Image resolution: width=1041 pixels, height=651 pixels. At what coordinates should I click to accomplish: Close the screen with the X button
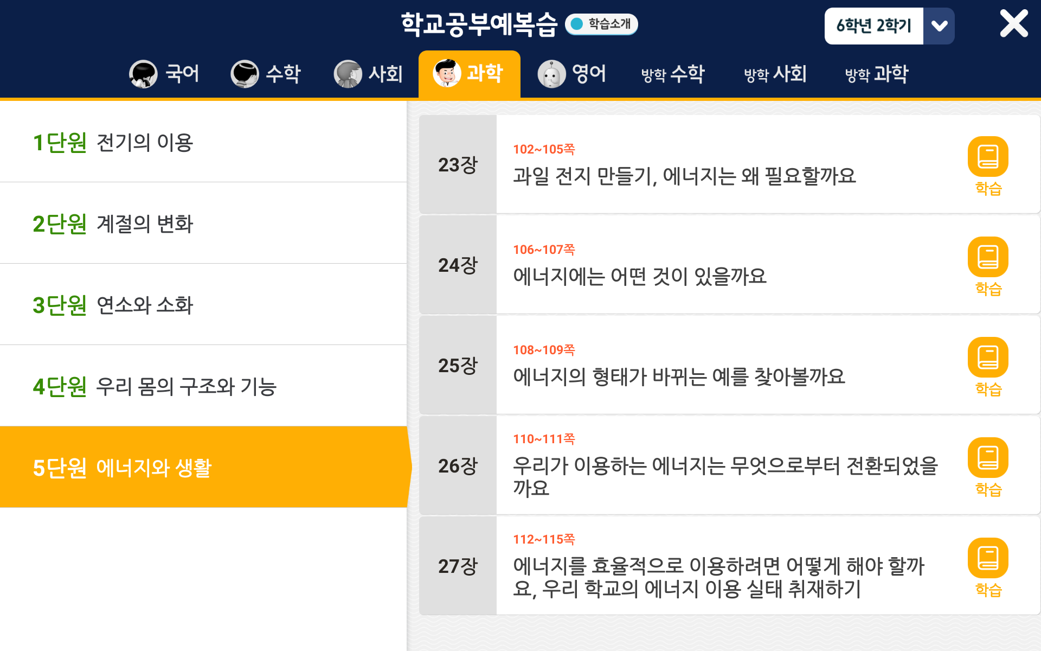tap(1013, 24)
